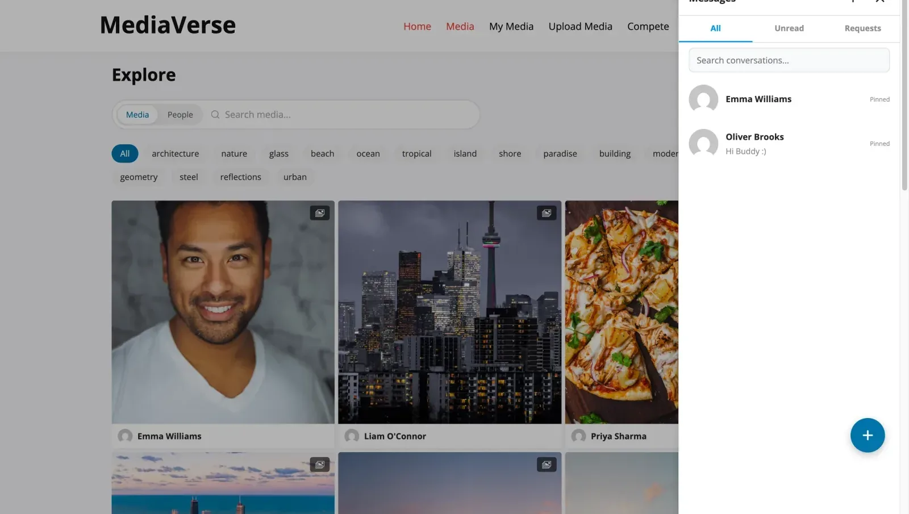909x514 pixels.
Task: Click the gallery icon on Emma Williams' portrait
Action: click(320, 213)
